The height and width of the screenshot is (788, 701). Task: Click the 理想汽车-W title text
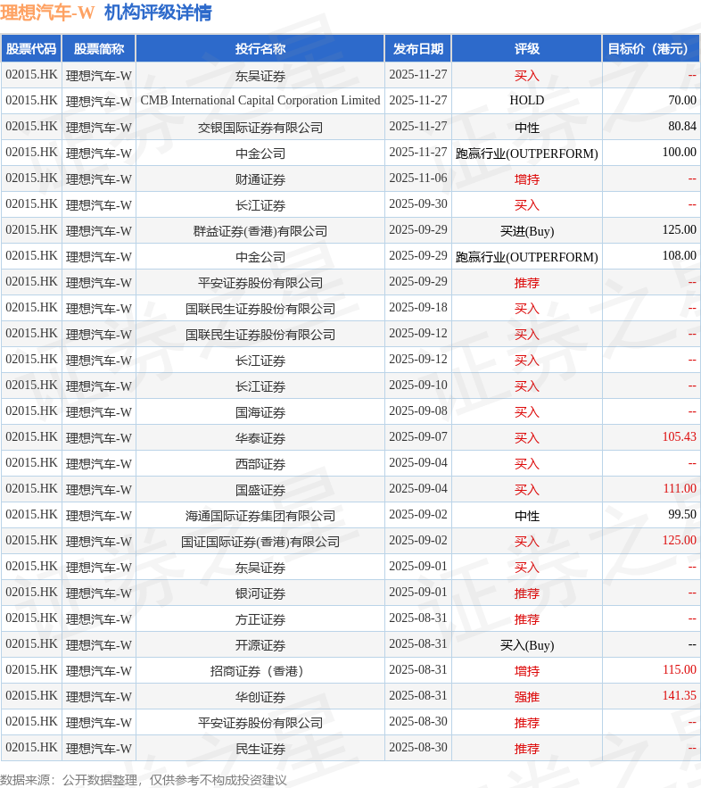pyautogui.click(x=47, y=12)
